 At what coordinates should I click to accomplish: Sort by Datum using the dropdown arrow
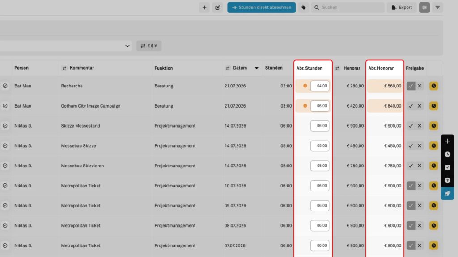click(256, 68)
